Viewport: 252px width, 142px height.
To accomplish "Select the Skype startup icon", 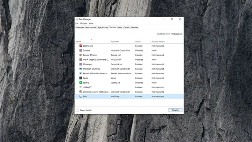I will [x=81, y=78].
